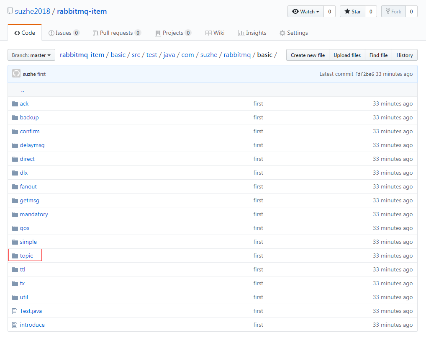Click the '33 minutes ago' text in the ttl row
Image resolution: width=426 pixels, height=346 pixels.
[393, 270]
